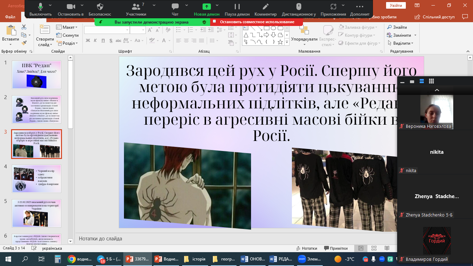The width and height of the screenshot is (473, 266).
Task: Click Знайти find button
Action: pos(397,27)
